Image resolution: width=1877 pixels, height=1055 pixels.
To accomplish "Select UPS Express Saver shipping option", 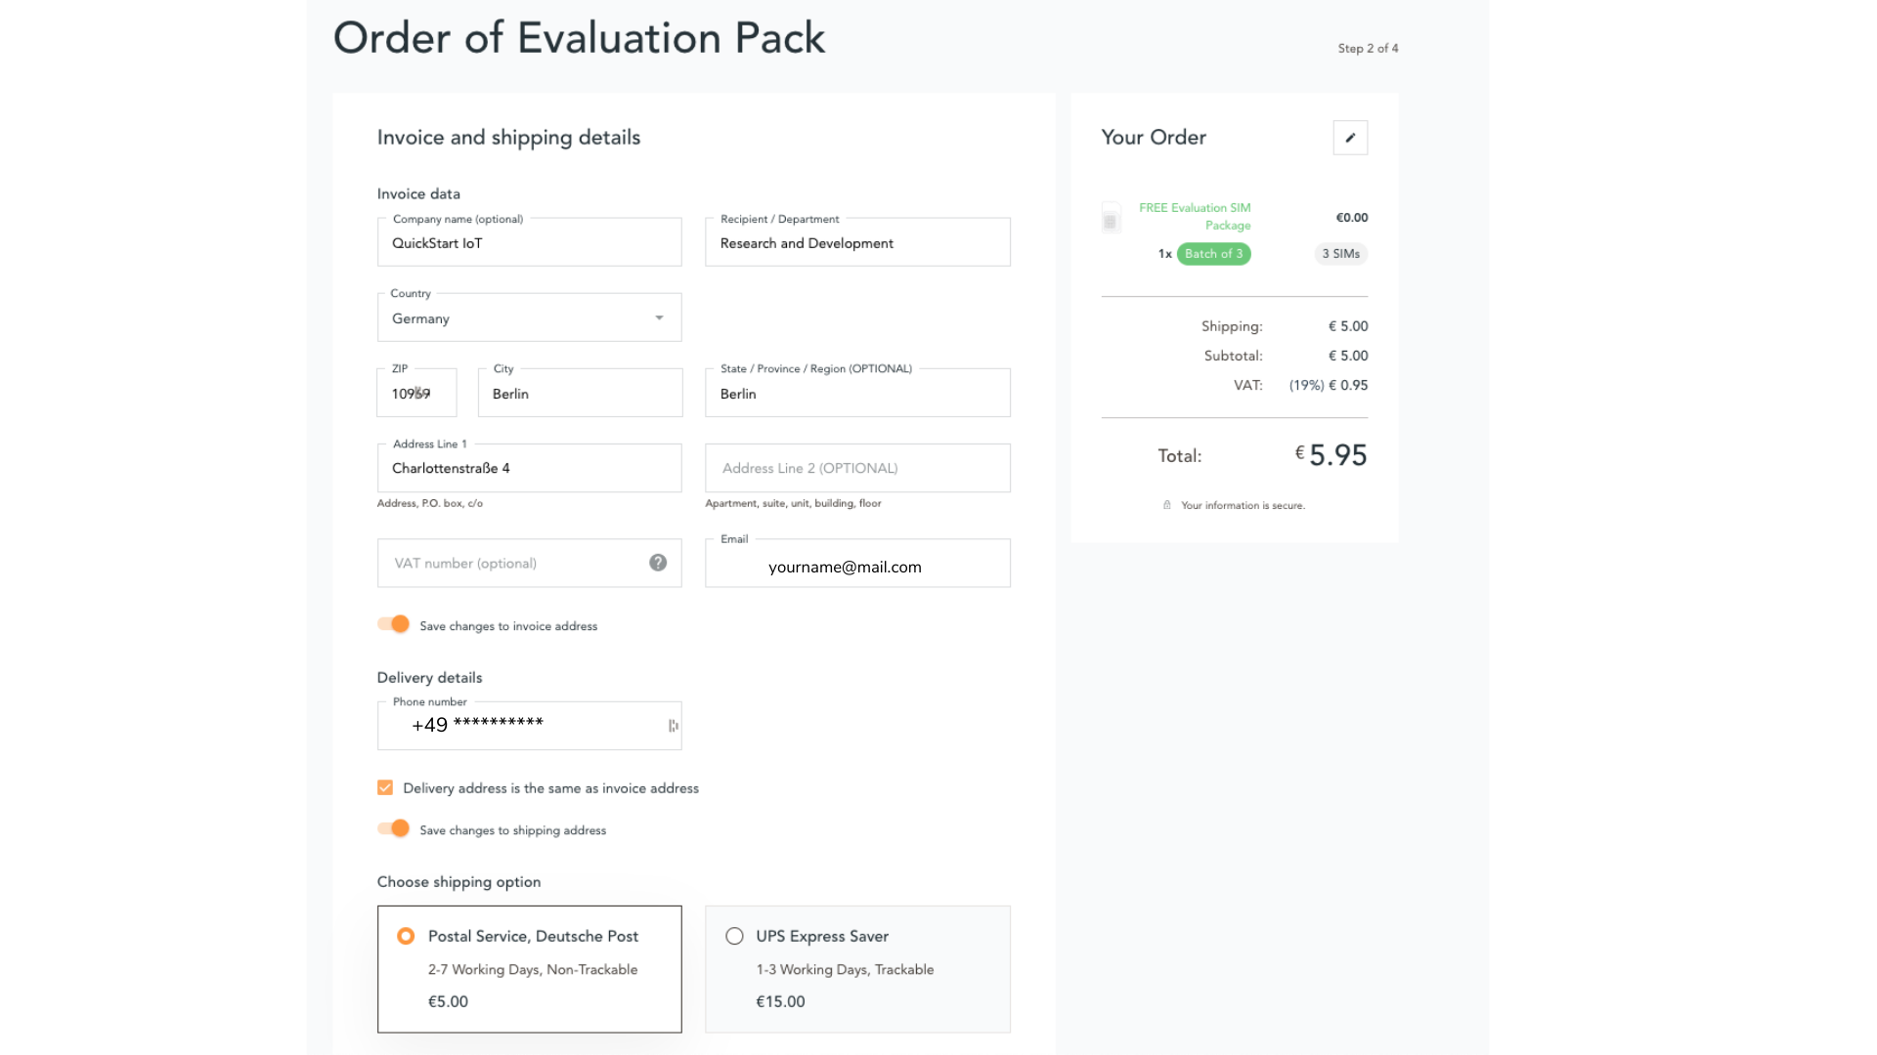I will click(734, 936).
